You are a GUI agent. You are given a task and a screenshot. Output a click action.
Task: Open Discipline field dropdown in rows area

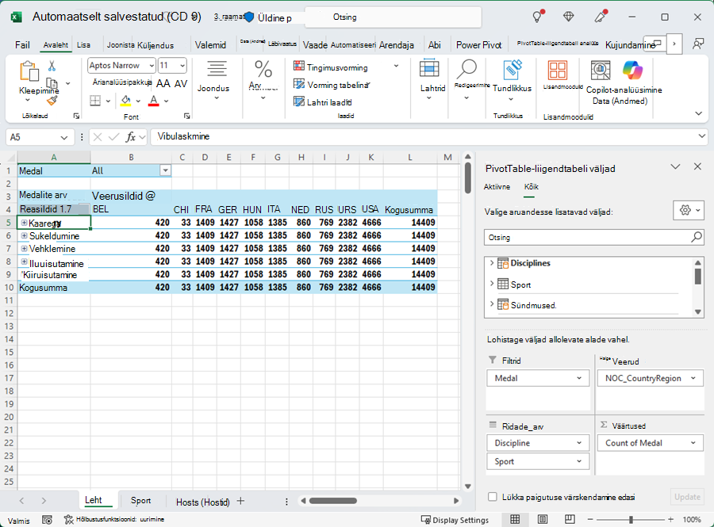579,443
